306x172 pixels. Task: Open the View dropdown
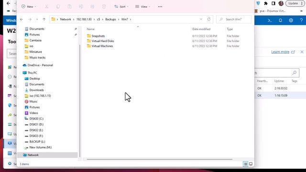click(142, 7)
